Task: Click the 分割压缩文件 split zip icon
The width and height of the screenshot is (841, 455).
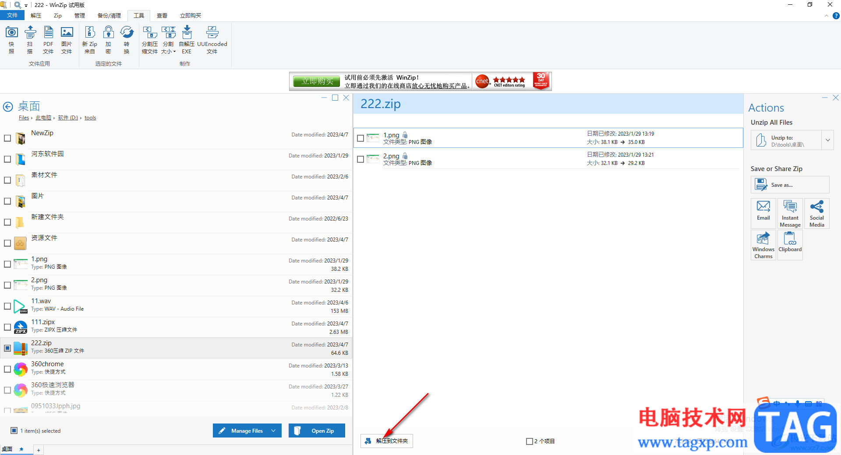Action: [150, 39]
